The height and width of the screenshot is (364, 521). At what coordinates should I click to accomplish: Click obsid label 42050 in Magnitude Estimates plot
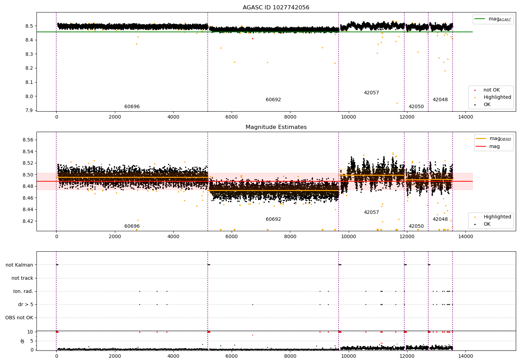click(x=416, y=226)
